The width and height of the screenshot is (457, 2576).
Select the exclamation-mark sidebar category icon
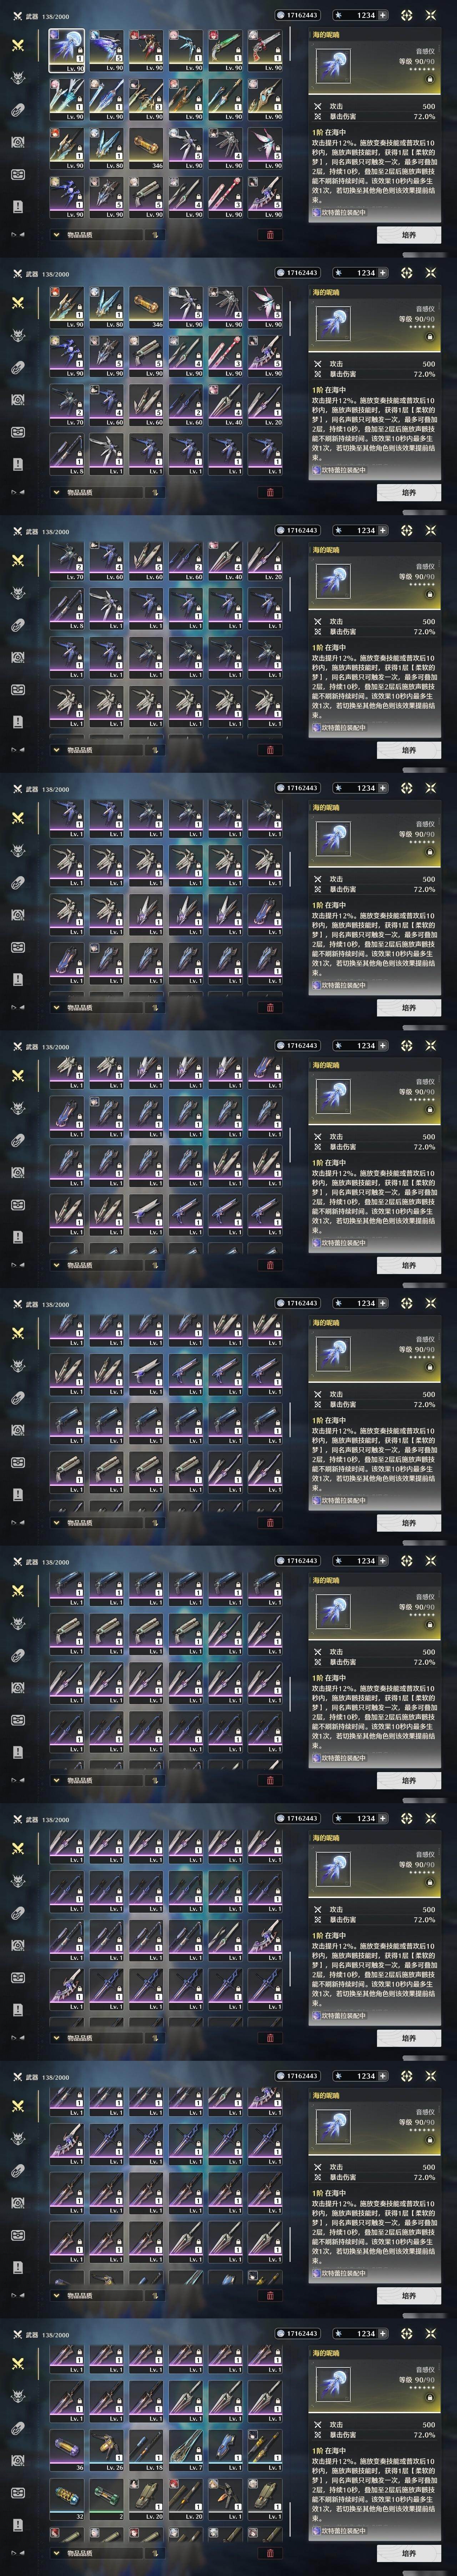coord(17,206)
